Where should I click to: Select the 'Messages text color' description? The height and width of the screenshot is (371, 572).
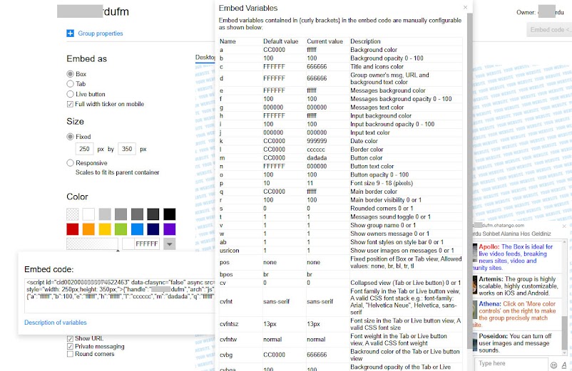377,108
